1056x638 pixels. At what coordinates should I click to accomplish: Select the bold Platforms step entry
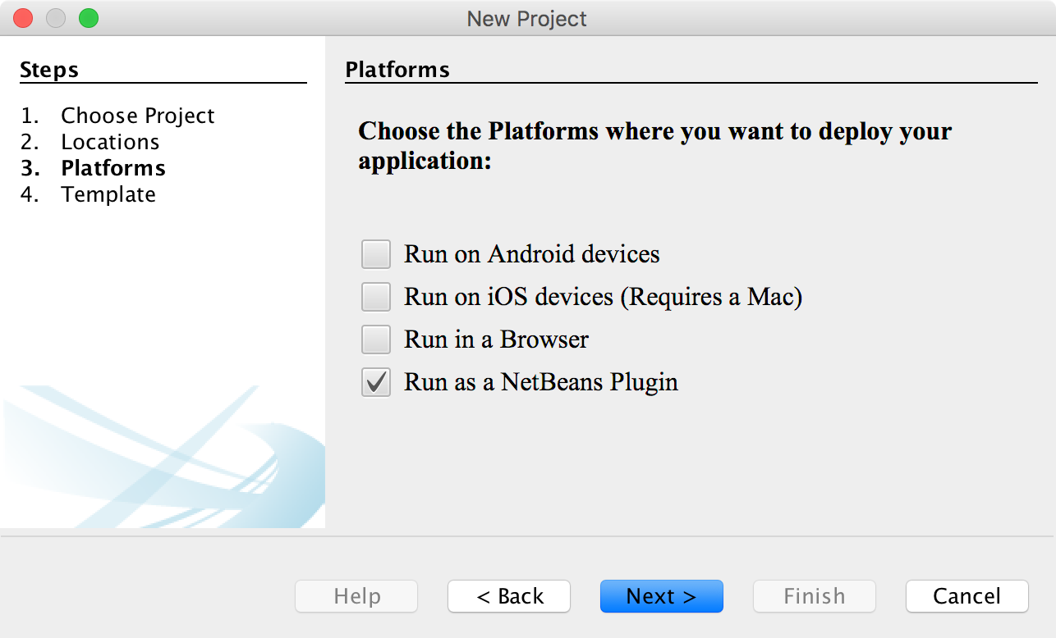pyautogui.click(x=113, y=168)
